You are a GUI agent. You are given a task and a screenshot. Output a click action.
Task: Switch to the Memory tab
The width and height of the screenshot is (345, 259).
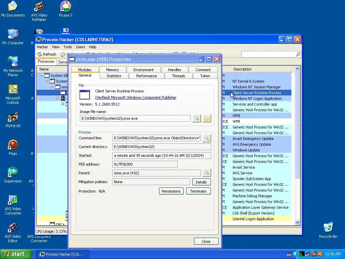point(113,69)
